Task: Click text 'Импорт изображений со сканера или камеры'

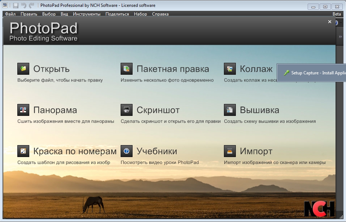Action: [x=275, y=162]
